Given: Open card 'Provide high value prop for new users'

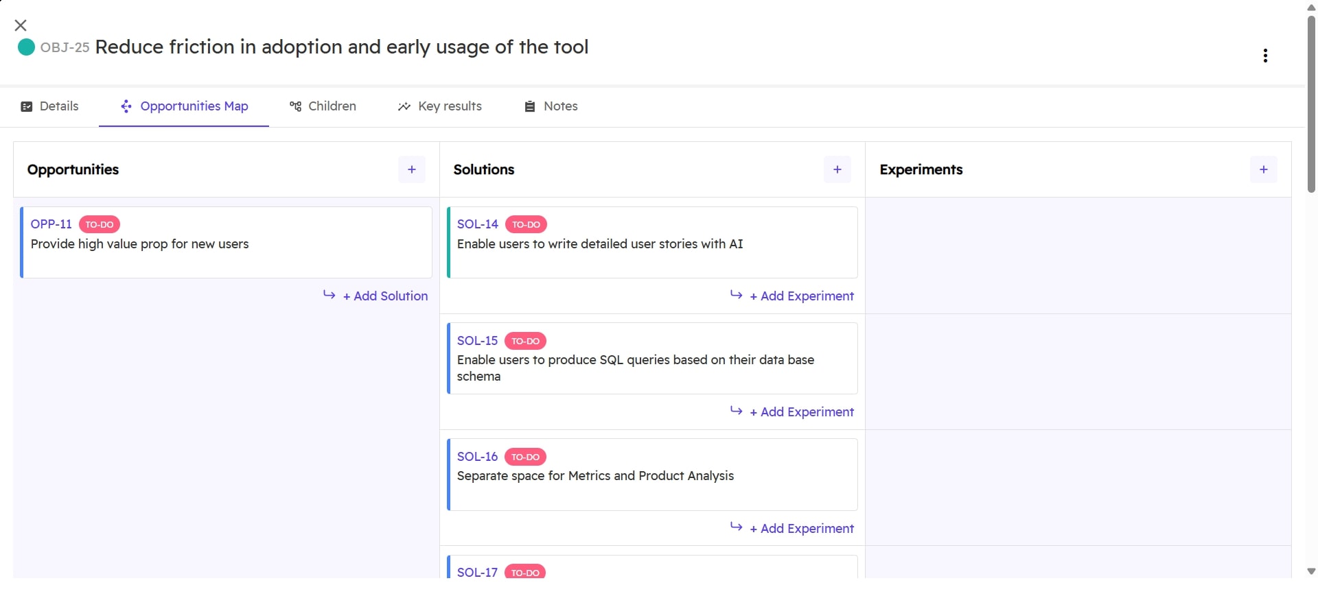Looking at the screenshot, I should [x=227, y=243].
